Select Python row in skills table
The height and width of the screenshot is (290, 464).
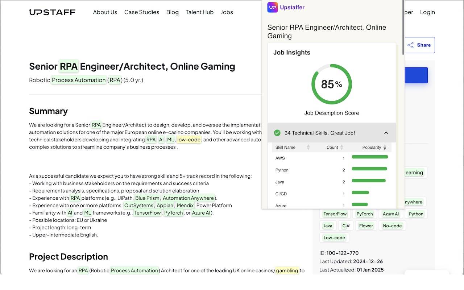[x=332, y=170]
